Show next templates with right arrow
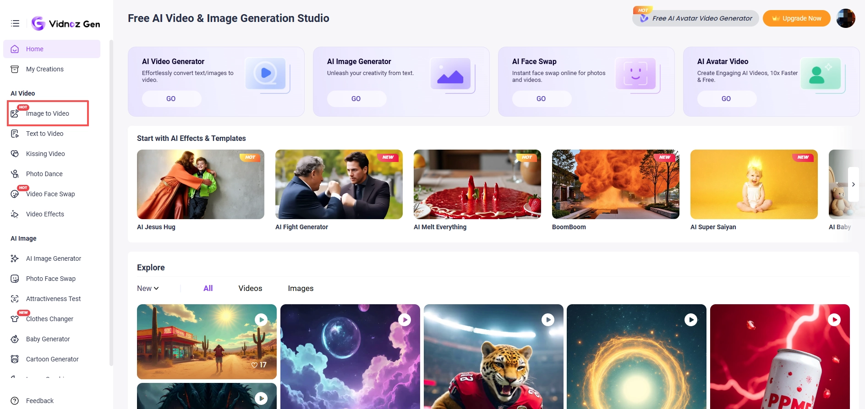This screenshot has height=409, width=865. 853,184
